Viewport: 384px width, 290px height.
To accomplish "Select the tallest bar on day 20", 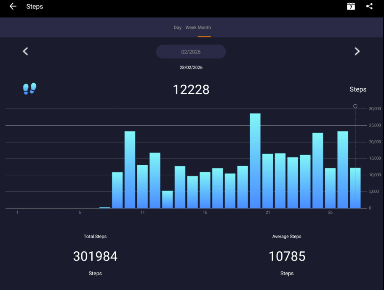I will (255, 161).
